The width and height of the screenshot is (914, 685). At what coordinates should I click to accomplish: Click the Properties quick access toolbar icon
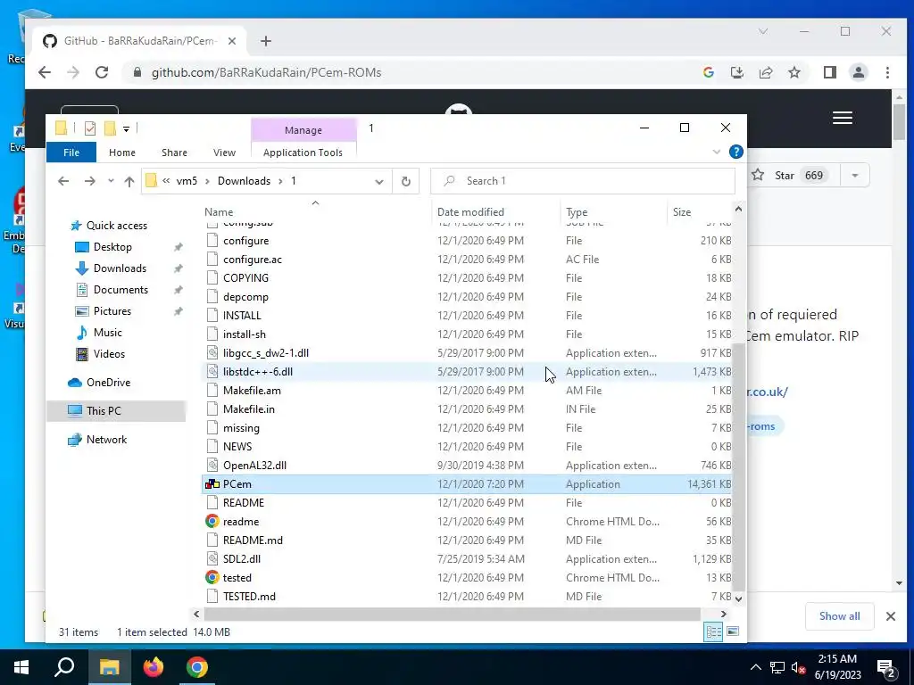(x=90, y=128)
